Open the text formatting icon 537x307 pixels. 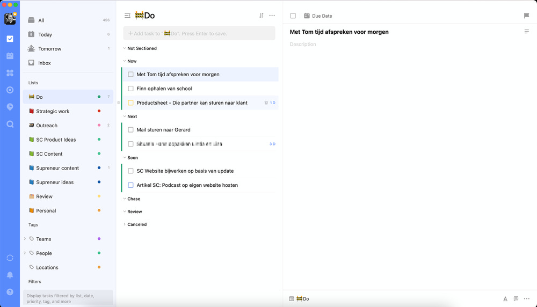pyautogui.click(x=505, y=299)
